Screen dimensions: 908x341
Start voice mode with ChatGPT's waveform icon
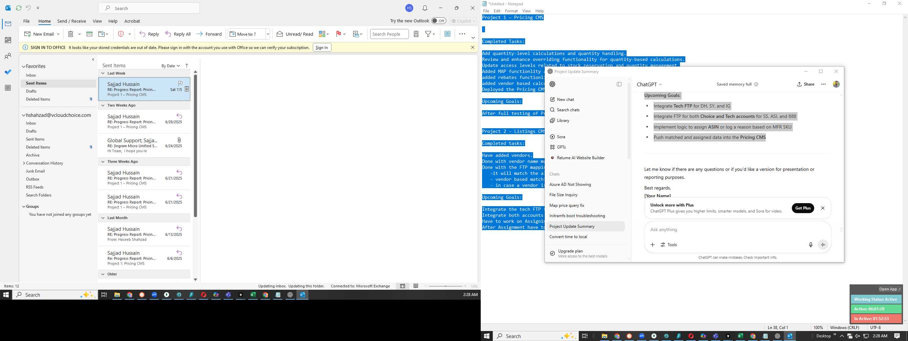(x=823, y=245)
